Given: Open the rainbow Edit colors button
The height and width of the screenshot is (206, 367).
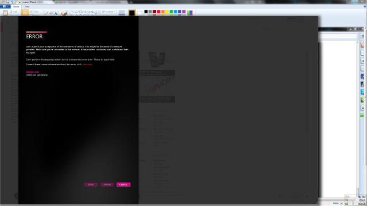Looking at the screenshot, I should tap(190, 13).
